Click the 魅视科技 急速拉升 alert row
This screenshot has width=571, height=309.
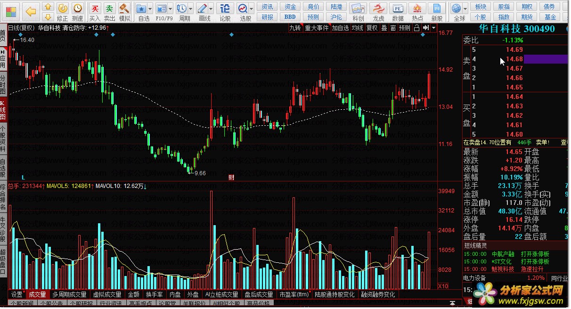coord(515,269)
